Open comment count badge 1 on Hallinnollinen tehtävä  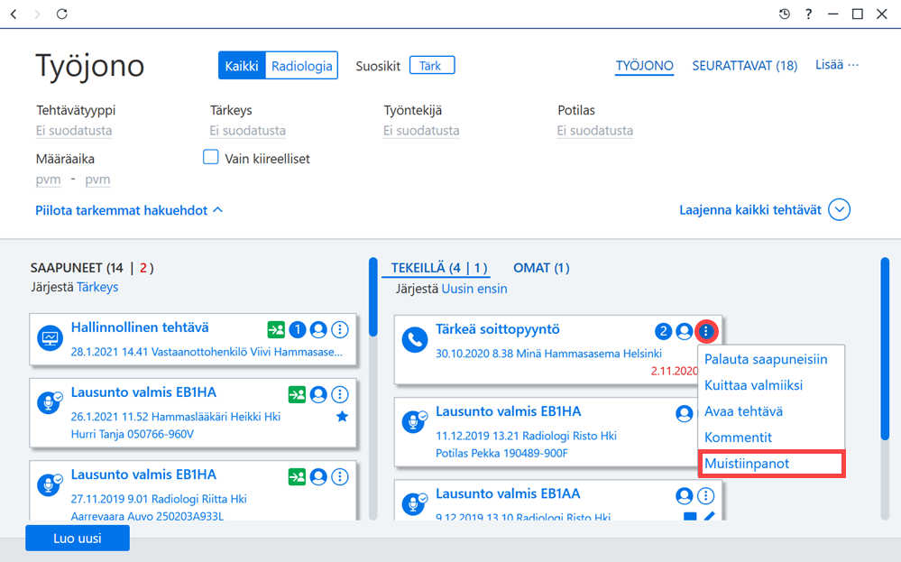click(298, 330)
